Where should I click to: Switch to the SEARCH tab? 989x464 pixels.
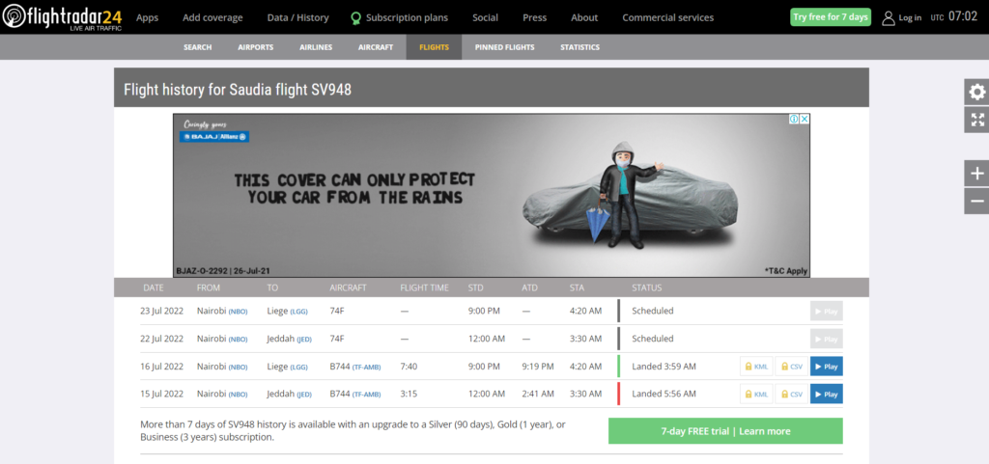click(197, 47)
